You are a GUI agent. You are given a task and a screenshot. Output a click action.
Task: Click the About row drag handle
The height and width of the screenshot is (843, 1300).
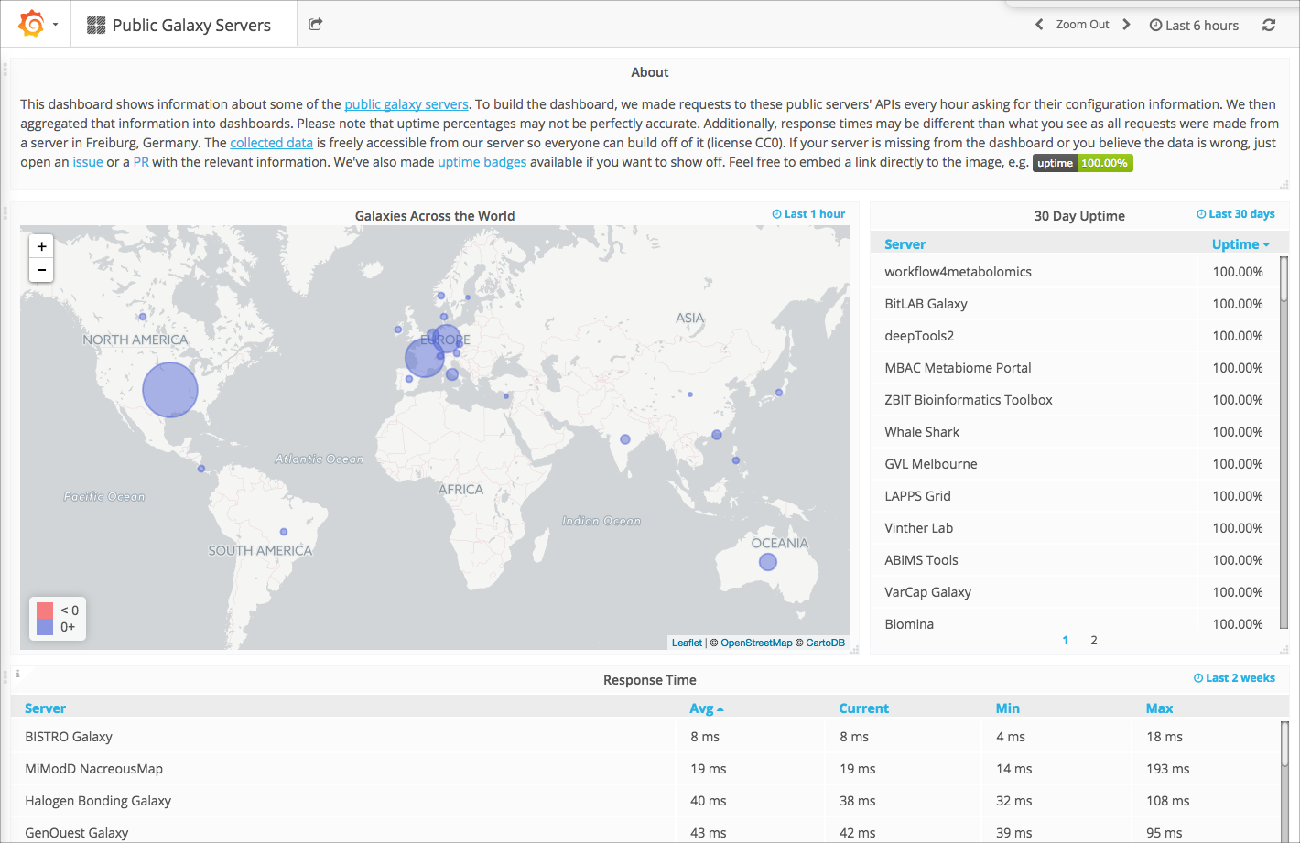(5, 69)
